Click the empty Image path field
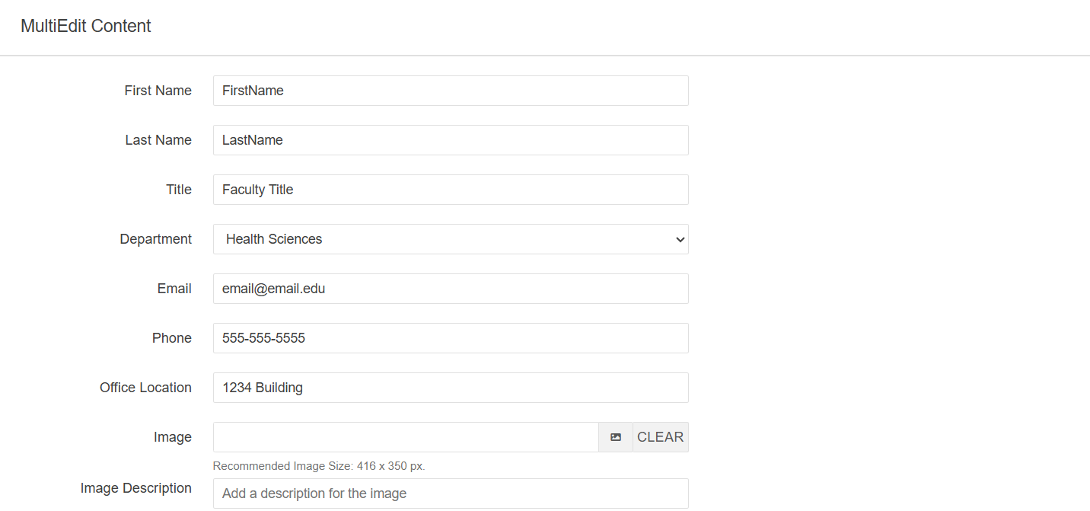This screenshot has height=511, width=1090. (405, 437)
